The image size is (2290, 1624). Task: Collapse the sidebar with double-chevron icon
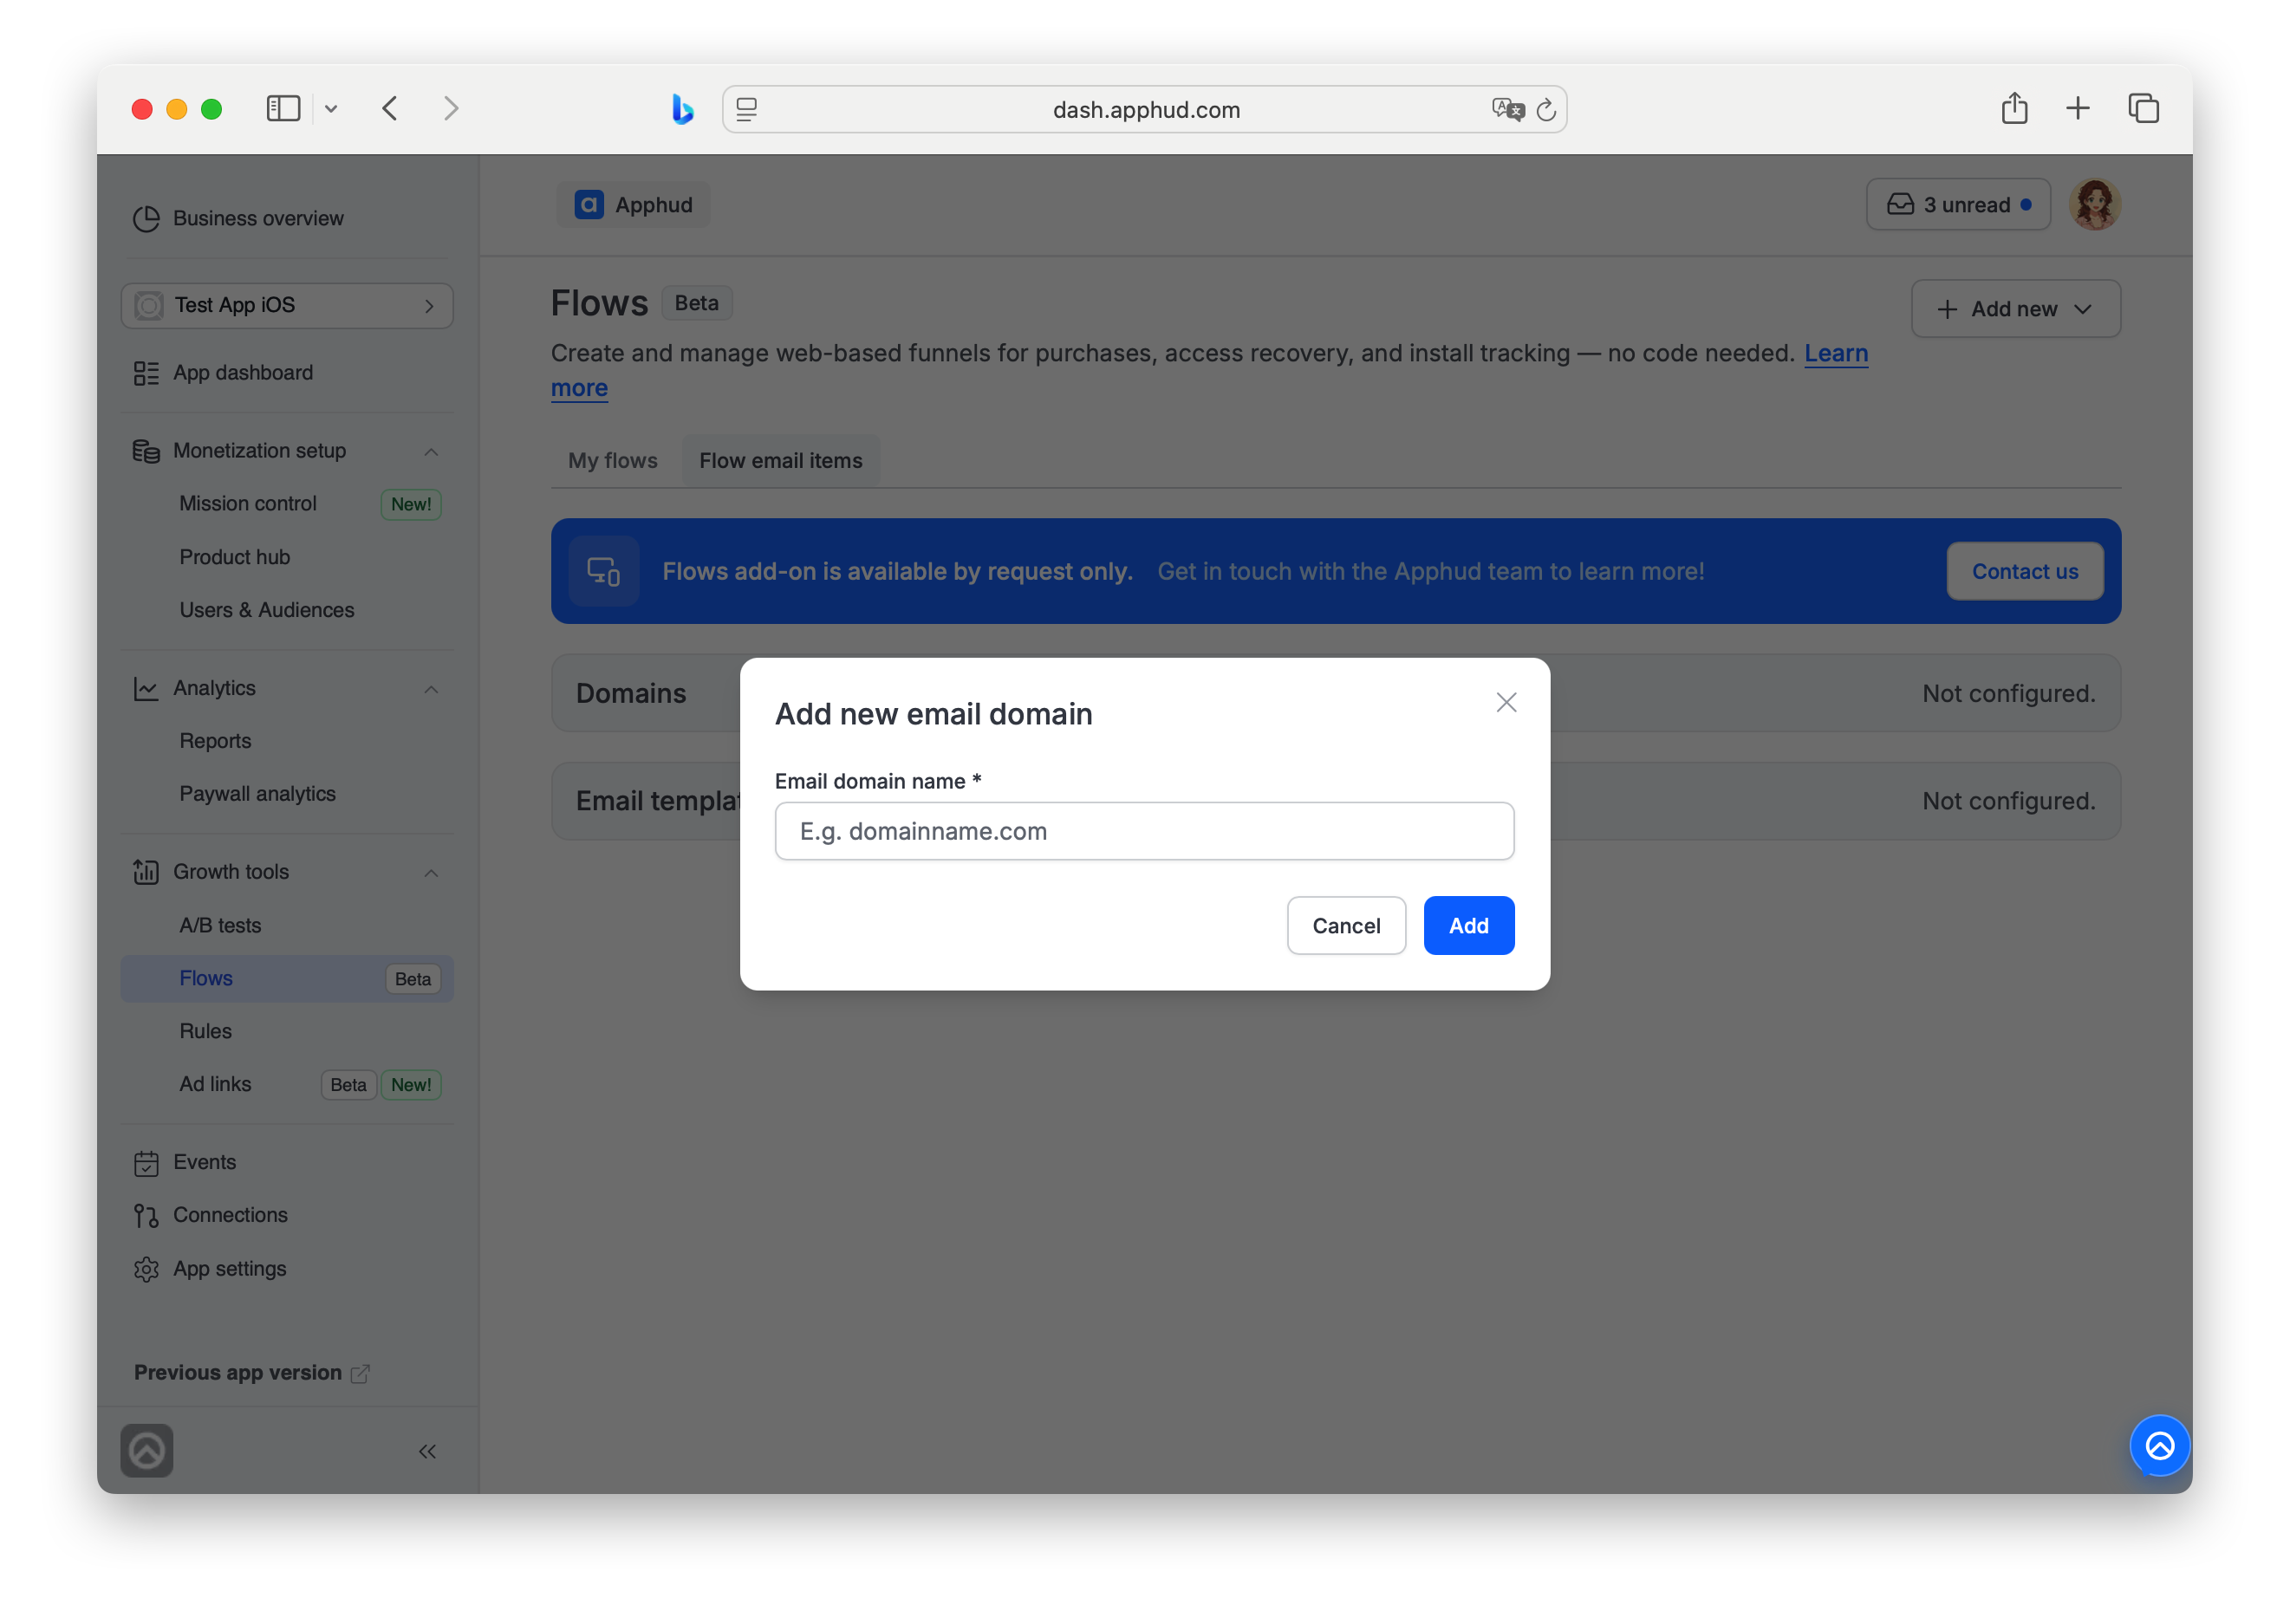pos(427,1452)
